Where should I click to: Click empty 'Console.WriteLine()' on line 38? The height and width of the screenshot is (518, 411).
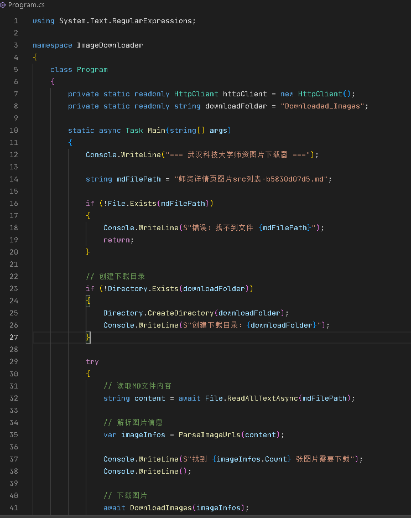[x=145, y=471]
